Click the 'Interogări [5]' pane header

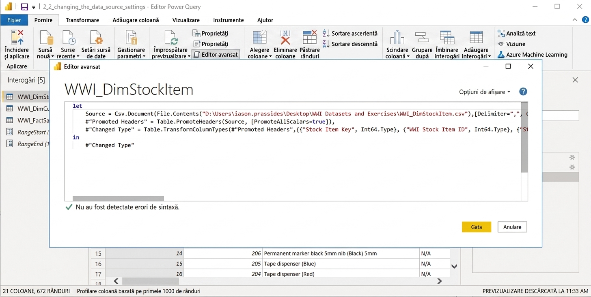tap(26, 80)
